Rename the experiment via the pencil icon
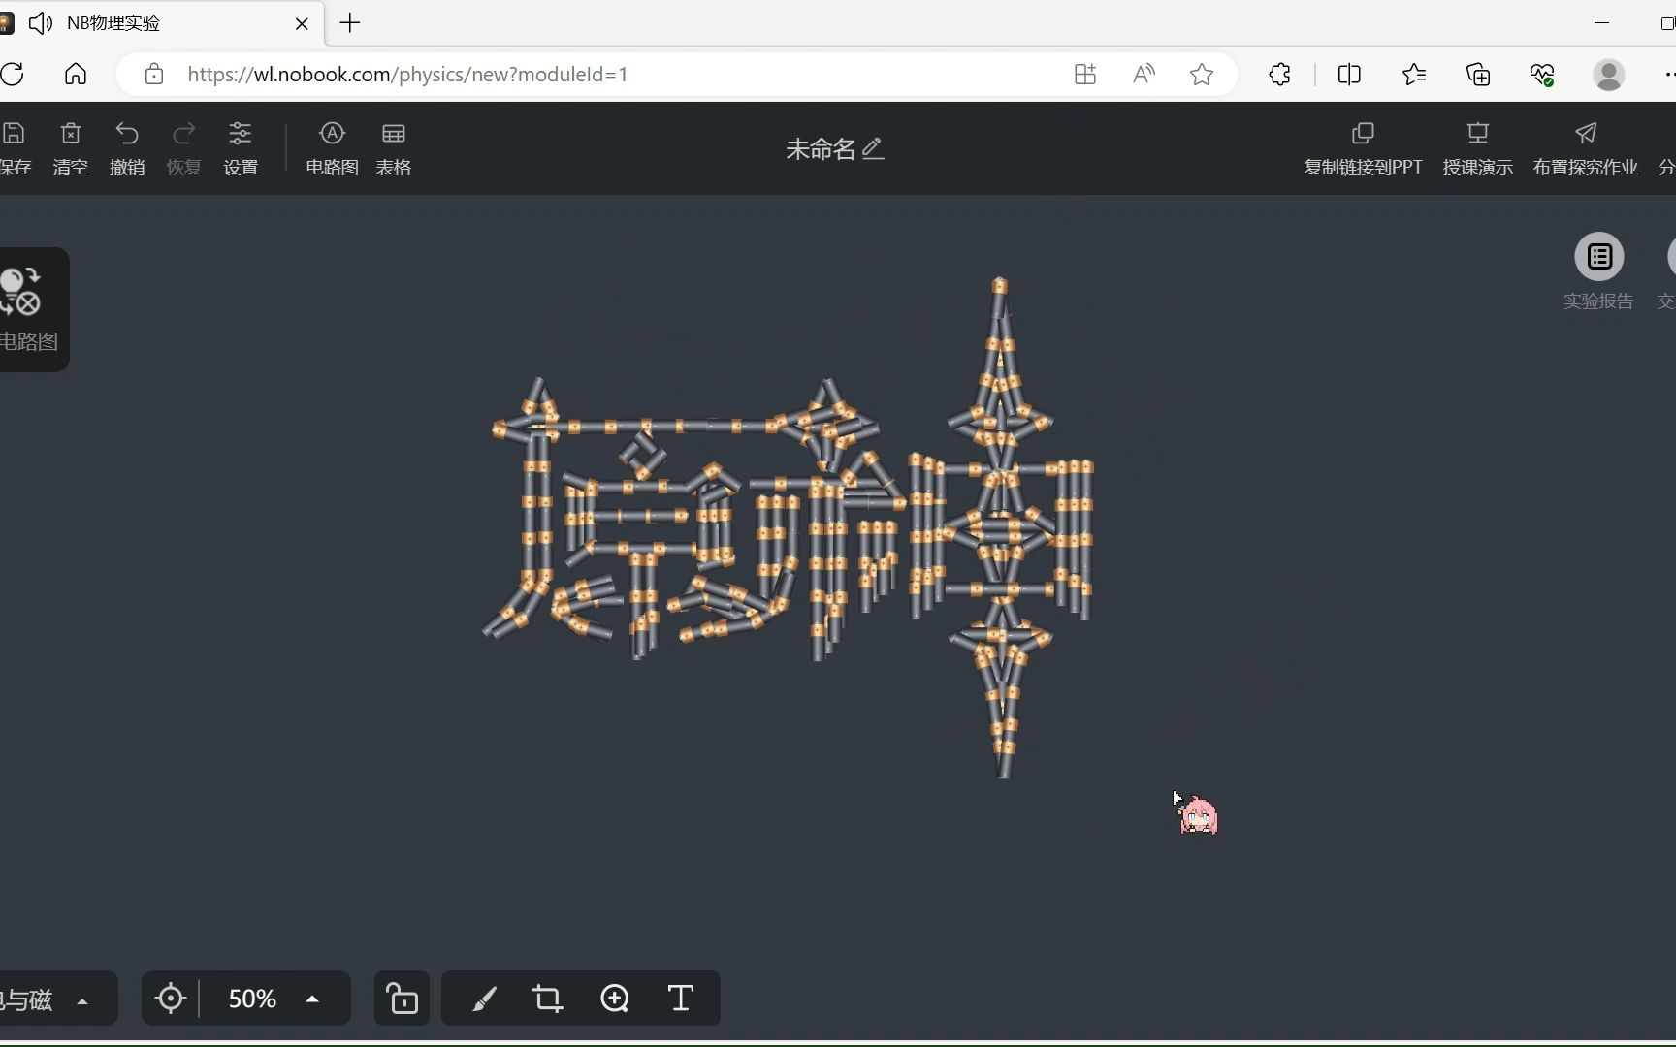Screen dimensions: 1676x1047 (x=872, y=147)
